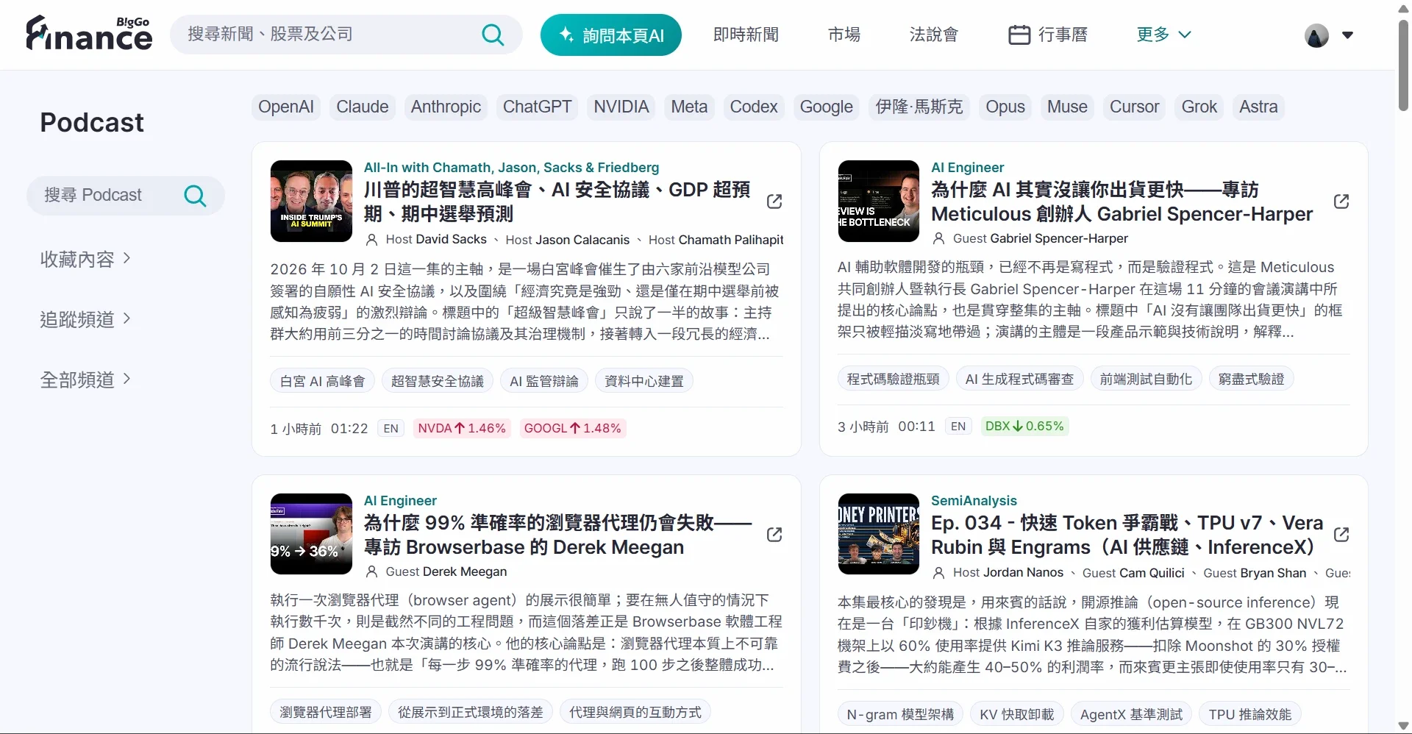Expand 追蹤頻道 in the sidebar

click(x=85, y=319)
